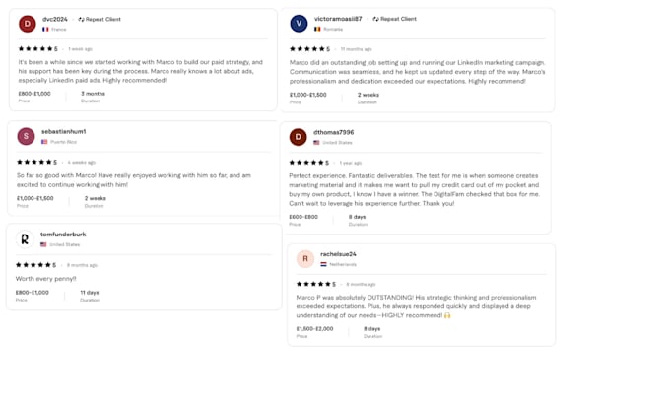
Task: Click victoramoasii87's blue V avatar
Action: click(x=299, y=23)
